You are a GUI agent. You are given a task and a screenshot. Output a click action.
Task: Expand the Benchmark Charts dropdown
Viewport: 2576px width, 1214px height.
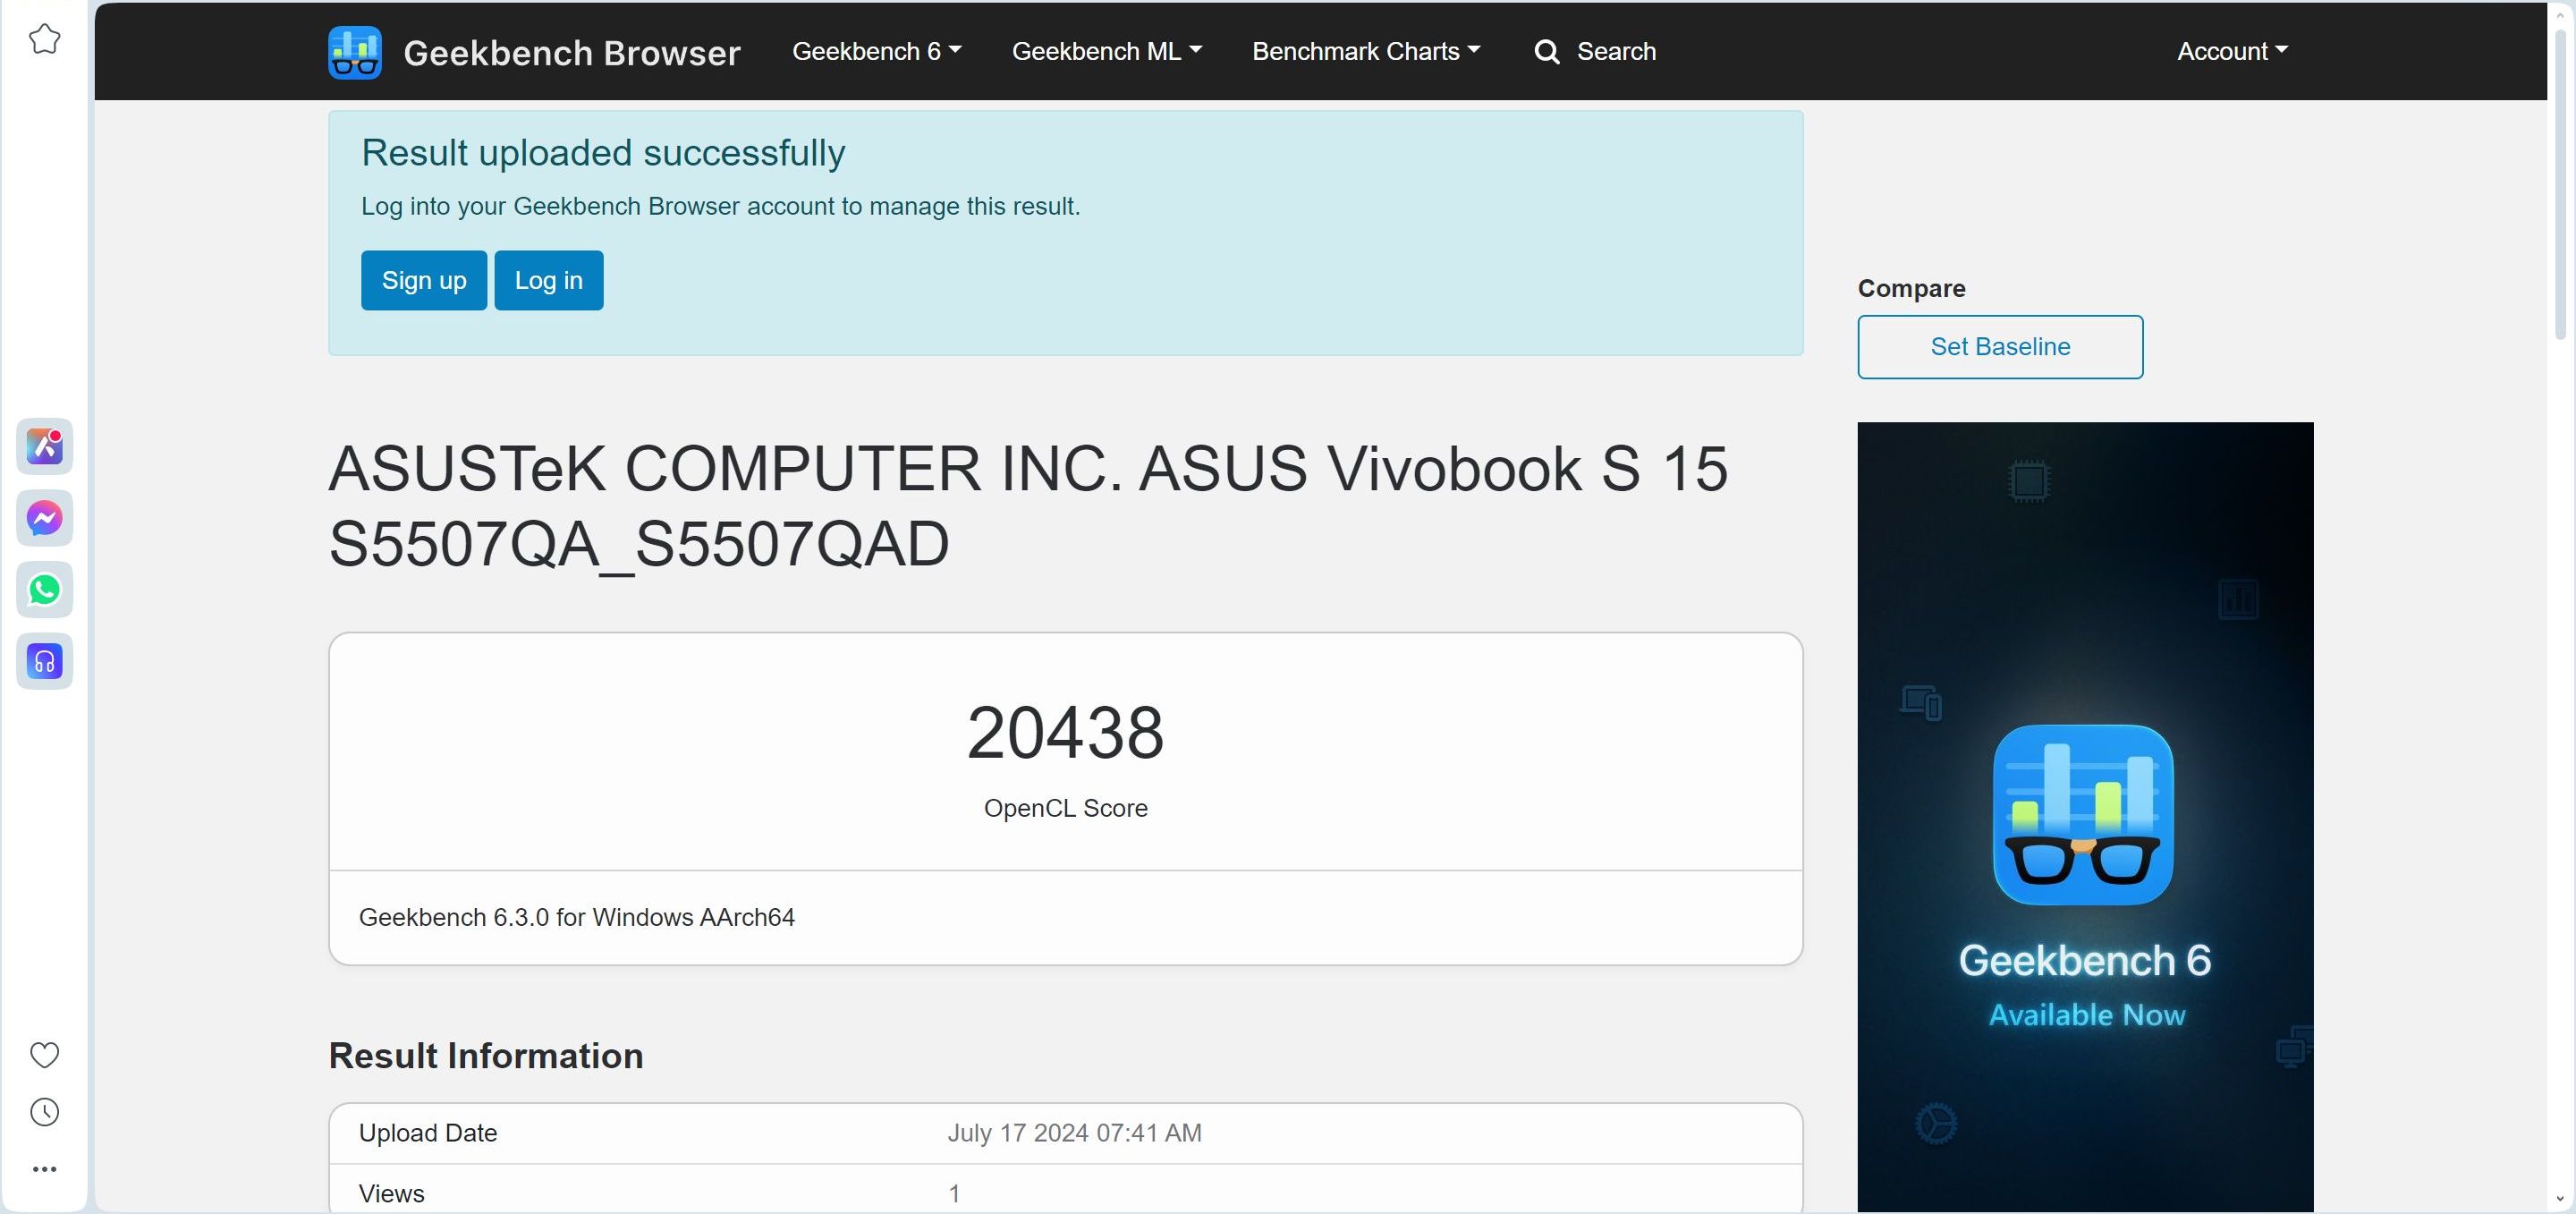tap(1365, 52)
